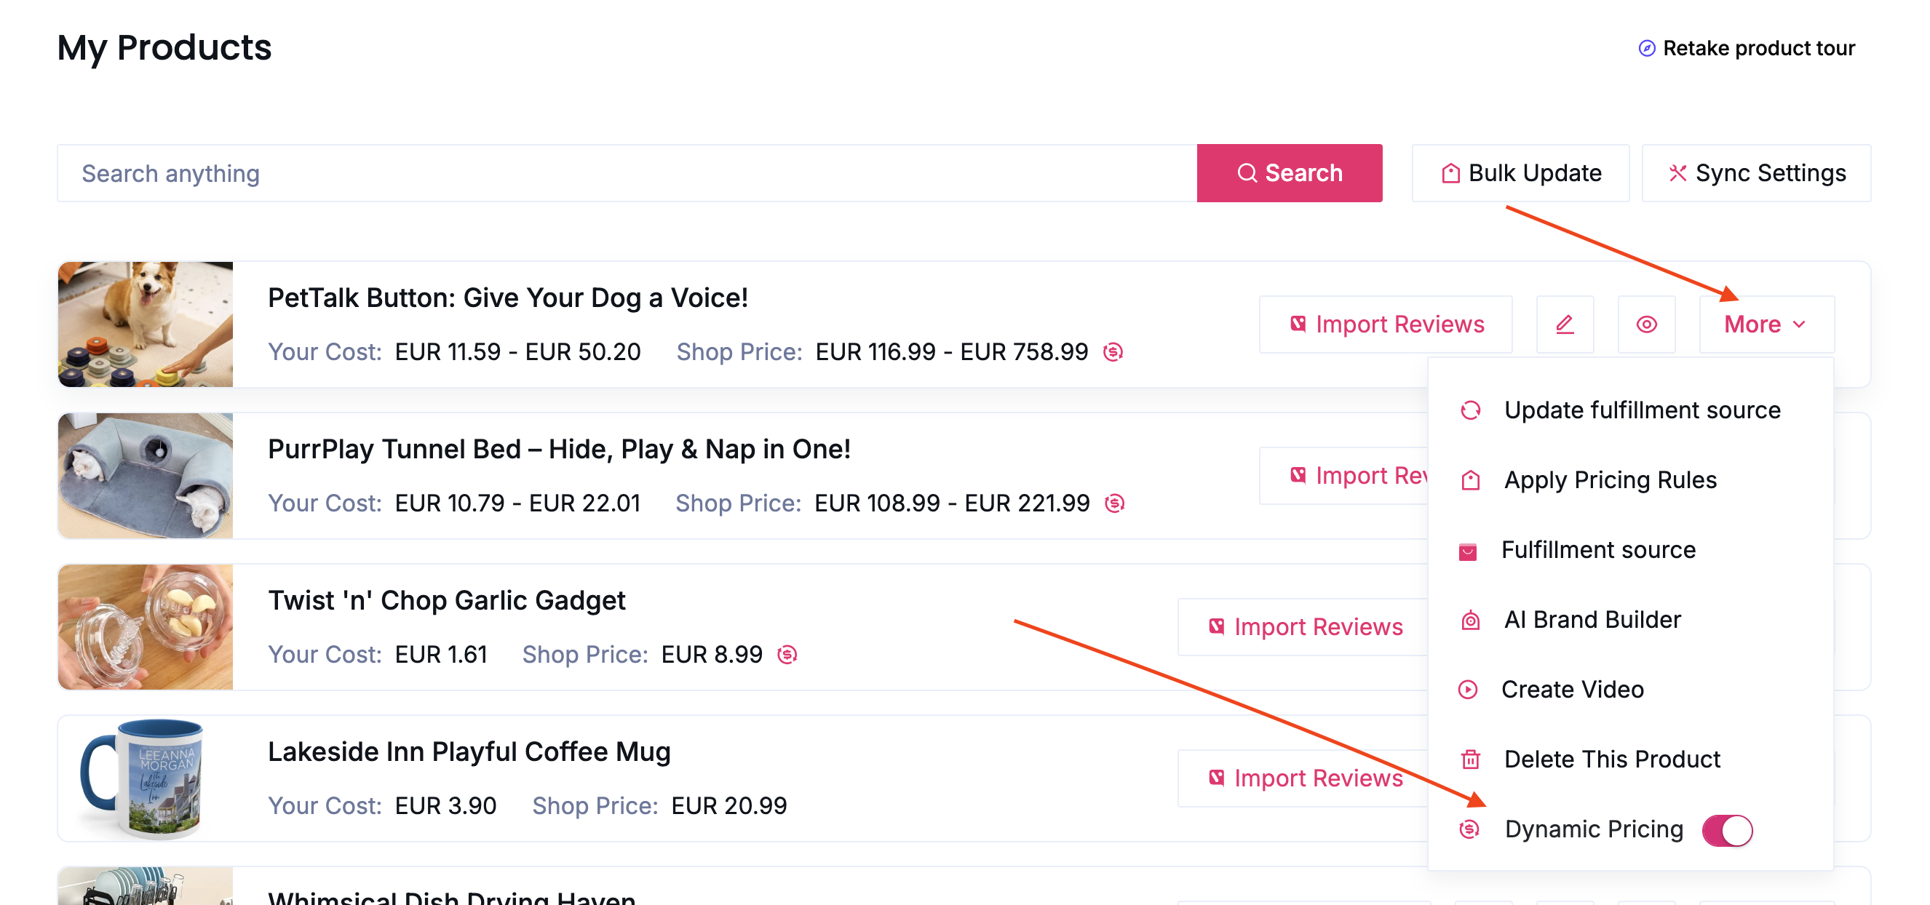This screenshot has height=905, width=1930.
Task: Toggle the Dynamic Pricing switch off
Action: tap(1726, 829)
